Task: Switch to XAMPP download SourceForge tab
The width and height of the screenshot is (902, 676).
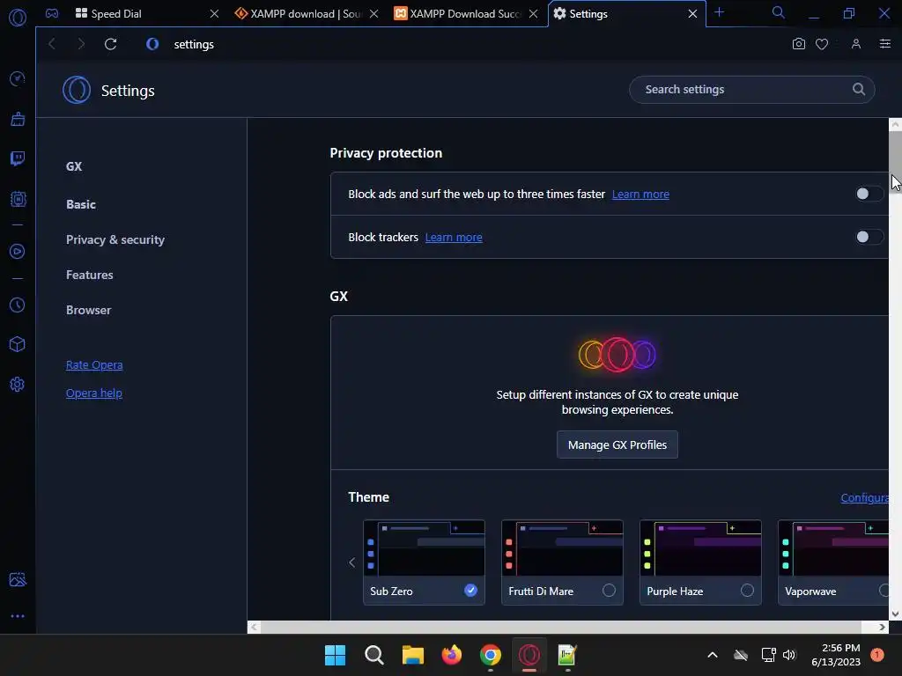Action: click(x=306, y=14)
